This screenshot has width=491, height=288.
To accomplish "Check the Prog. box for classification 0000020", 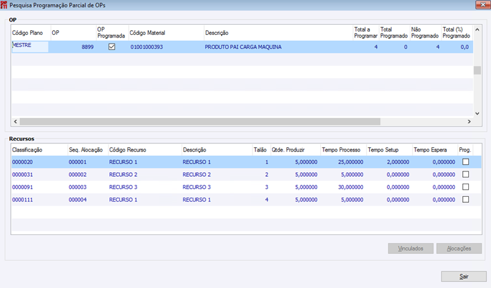I will [466, 162].
